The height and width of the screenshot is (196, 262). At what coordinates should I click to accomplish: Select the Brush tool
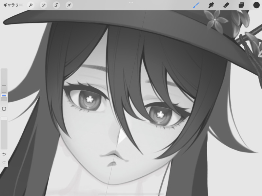coord(196,5)
